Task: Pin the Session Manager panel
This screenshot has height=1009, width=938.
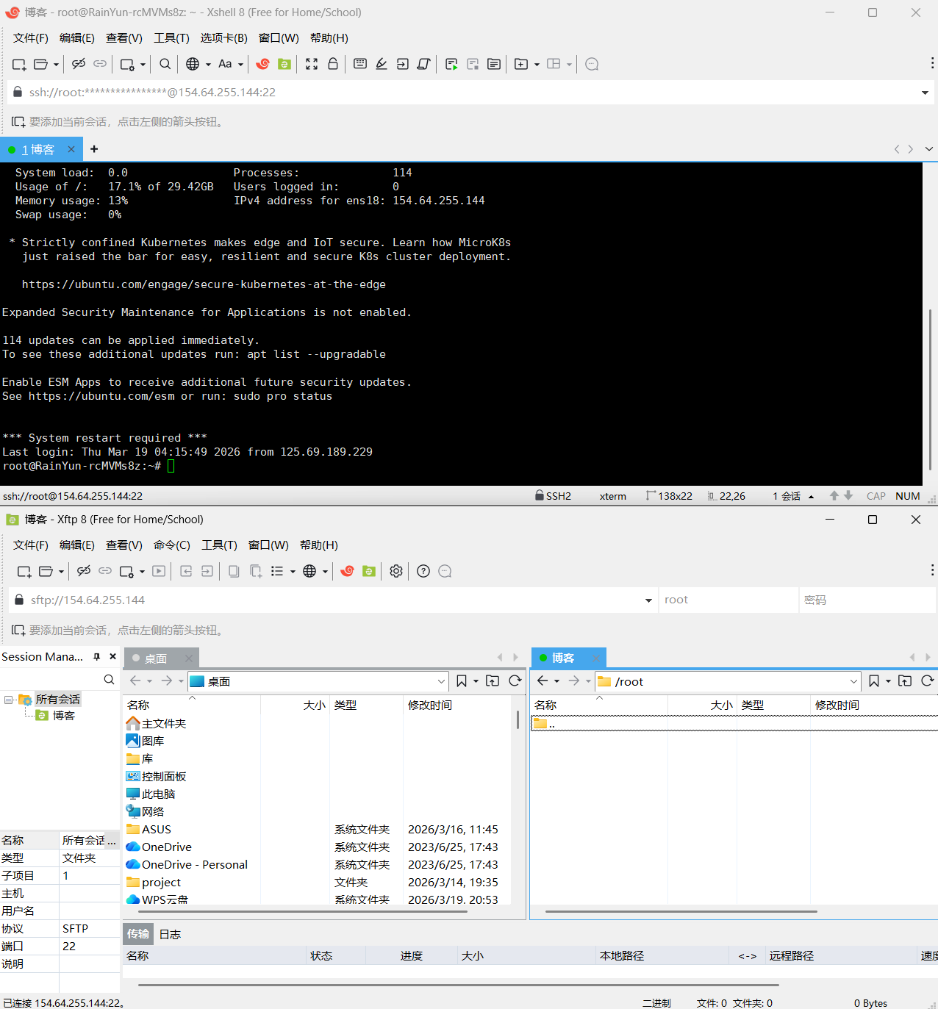Action: click(x=96, y=657)
